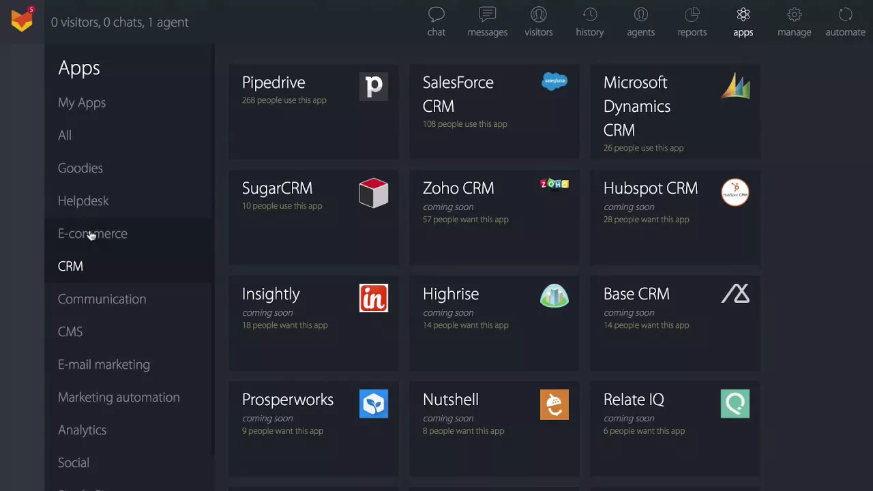Screen dimensions: 873x491
Task: Open the Base CRM app title
Action: tap(636, 294)
